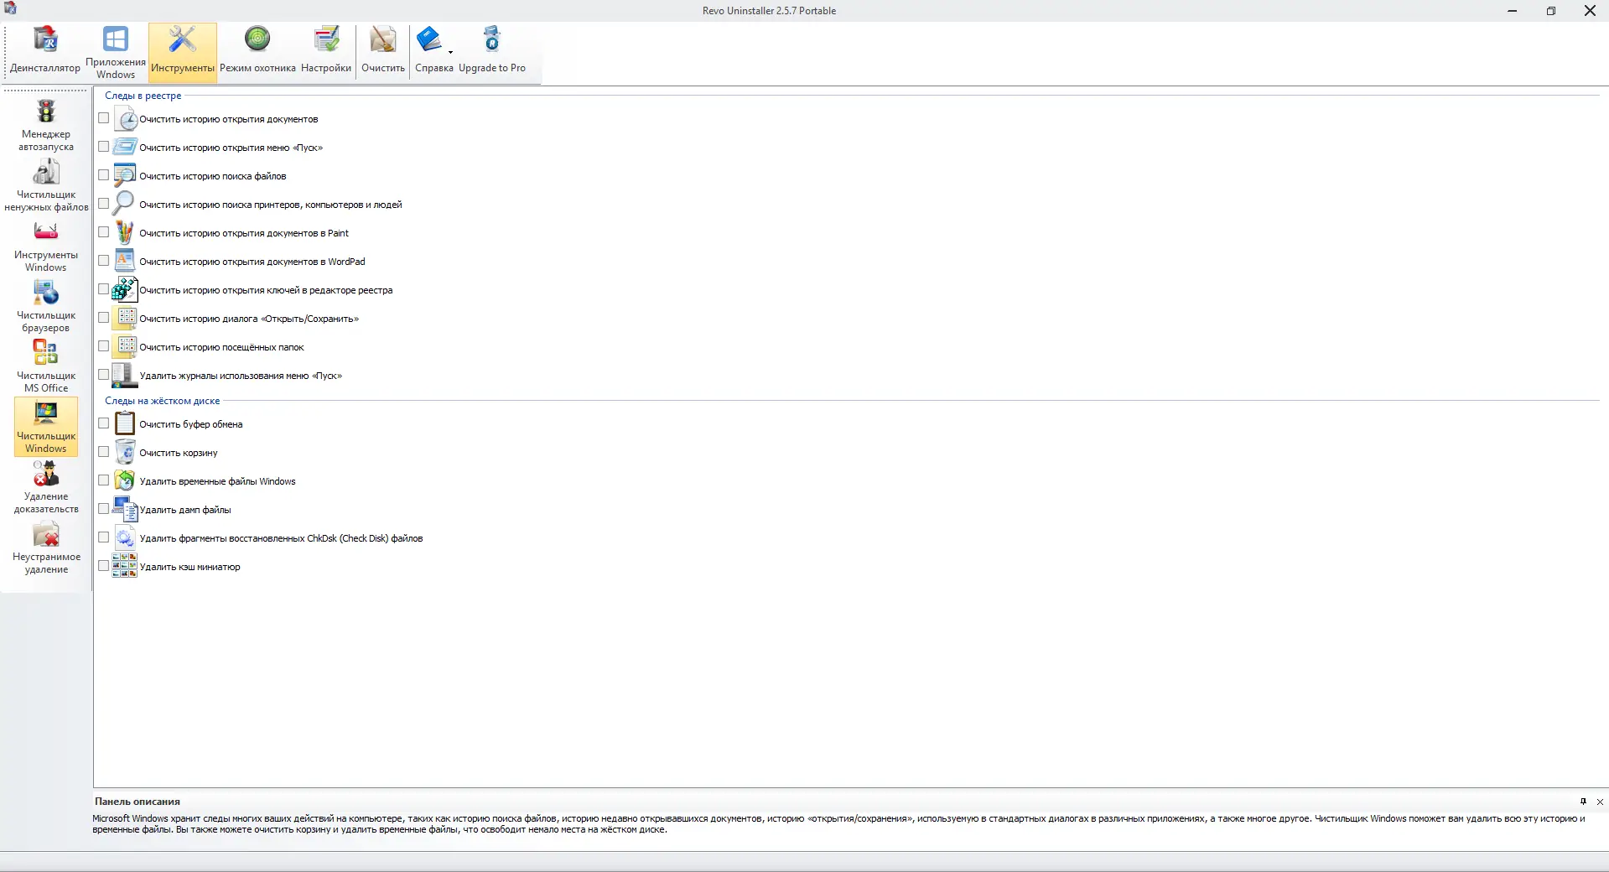
Task: Enable Очистить историю открытия меню «Пуск»
Action: (104, 147)
